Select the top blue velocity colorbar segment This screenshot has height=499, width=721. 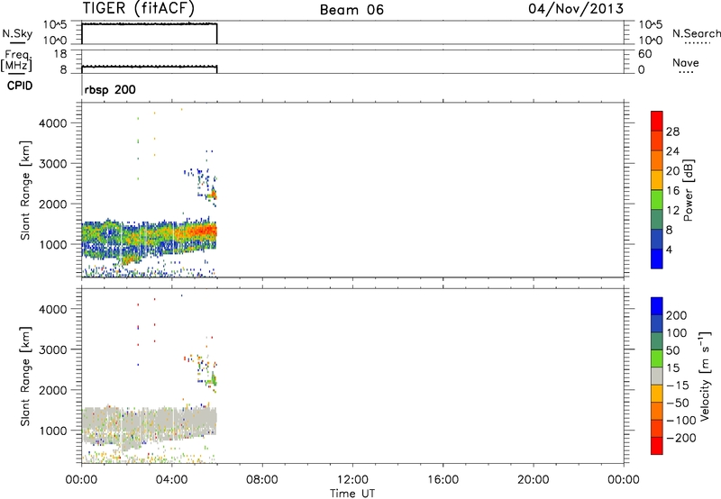pos(657,306)
